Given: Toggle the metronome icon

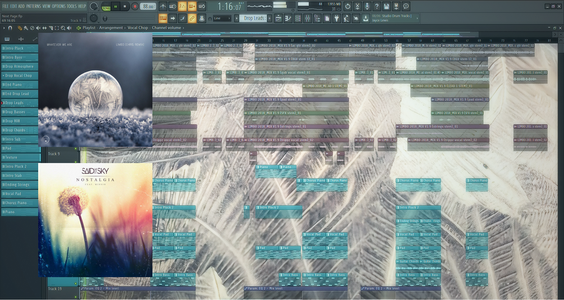Looking at the screenshot, I should [x=163, y=7].
